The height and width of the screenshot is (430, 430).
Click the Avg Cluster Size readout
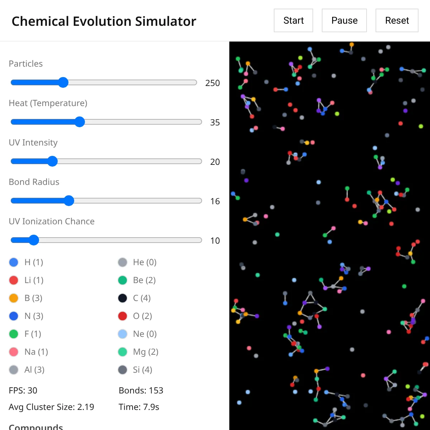pyautogui.click(x=51, y=407)
